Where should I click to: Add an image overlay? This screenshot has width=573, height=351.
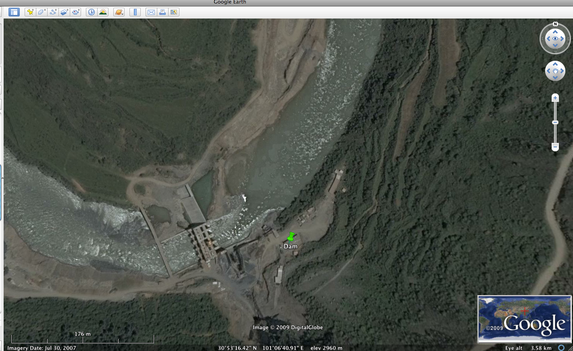pos(64,12)
